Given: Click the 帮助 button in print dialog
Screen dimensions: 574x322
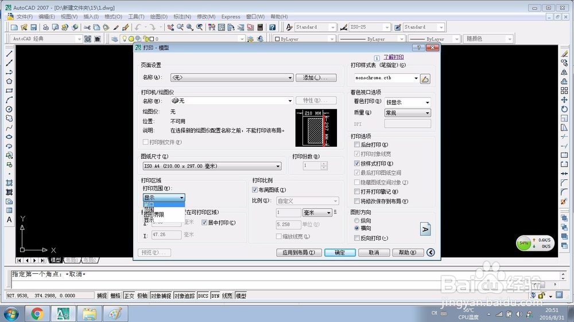Looking at the screenshot, I should click(x=408, y=253).
